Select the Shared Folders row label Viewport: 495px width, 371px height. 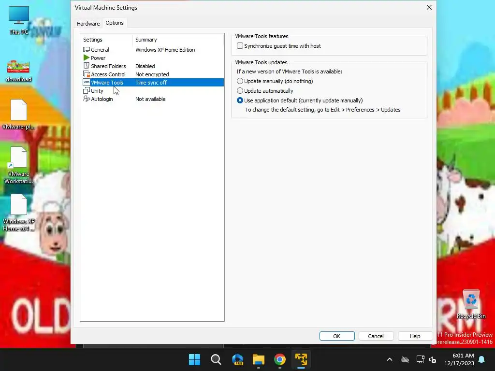click(108, 66)
